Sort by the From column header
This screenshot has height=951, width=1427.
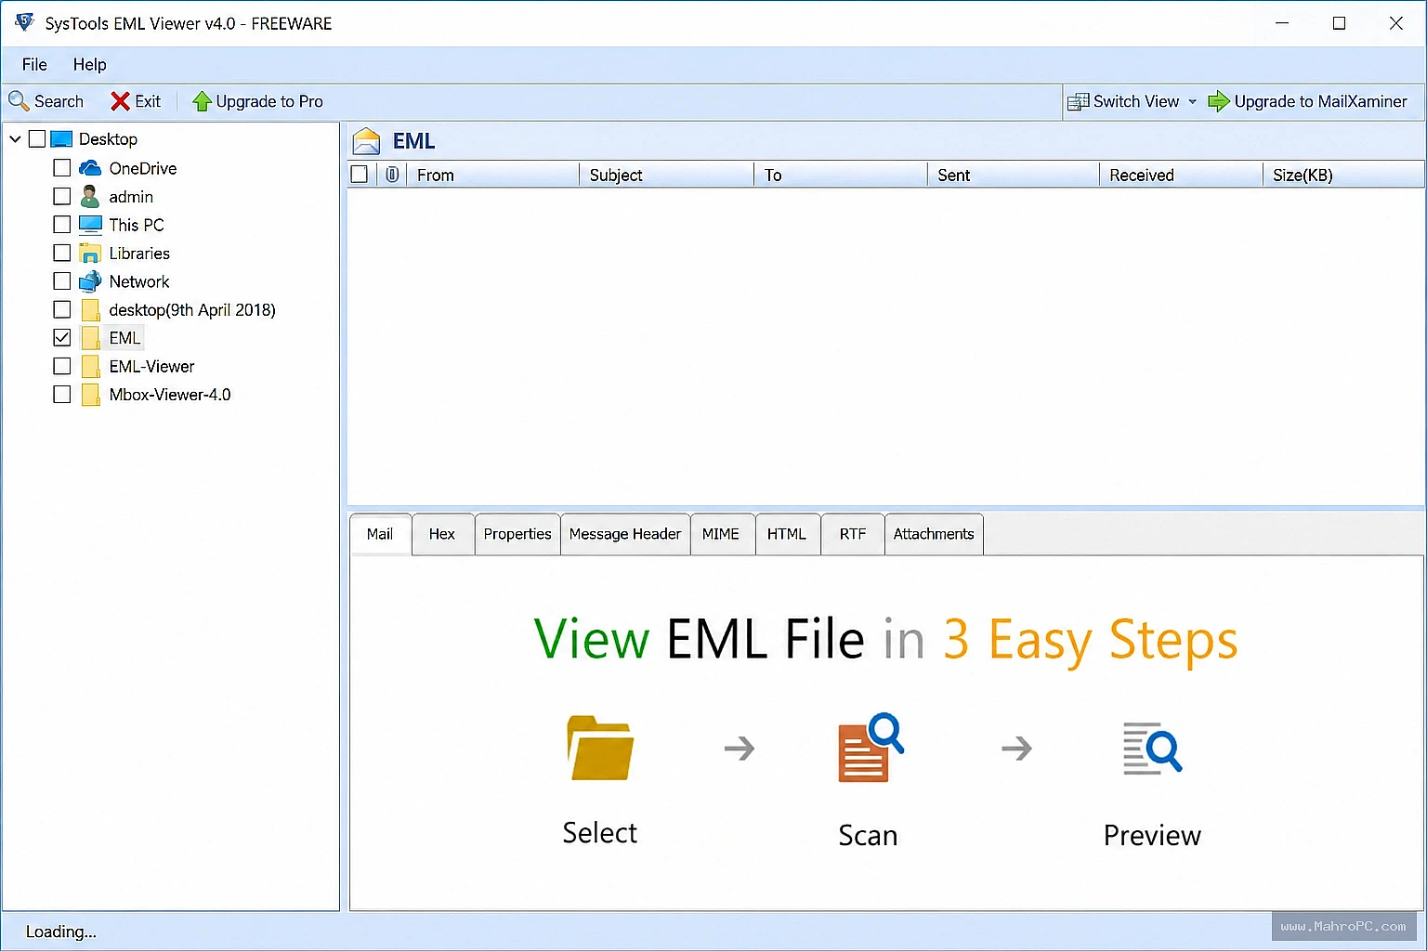(x=492, y=175)
